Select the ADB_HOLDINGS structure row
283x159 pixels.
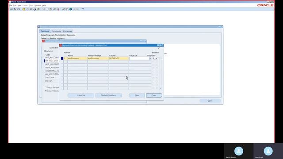coord(52,64)
